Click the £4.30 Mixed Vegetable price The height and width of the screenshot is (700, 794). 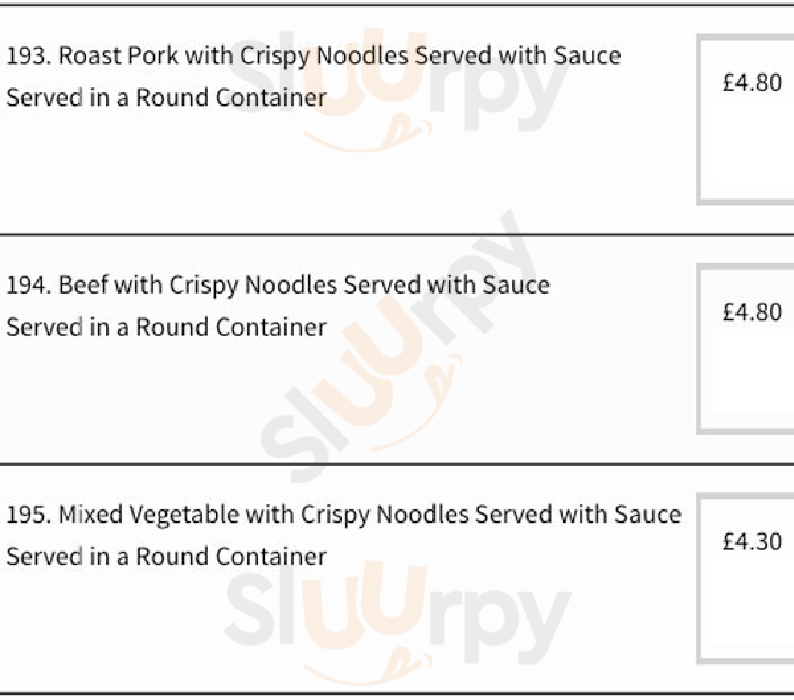click(752, 542)
